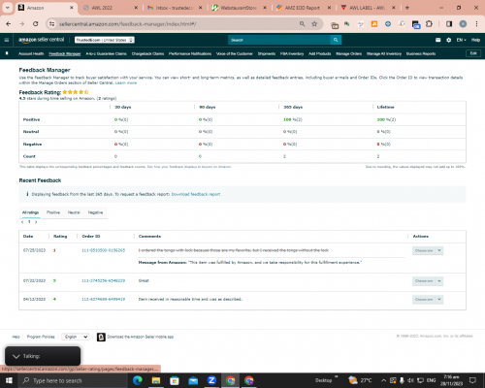The width and height of the screenshot is (485, 388).
Task: Open the Chrome three-dot menu
Action: click(x=476, y=24)
